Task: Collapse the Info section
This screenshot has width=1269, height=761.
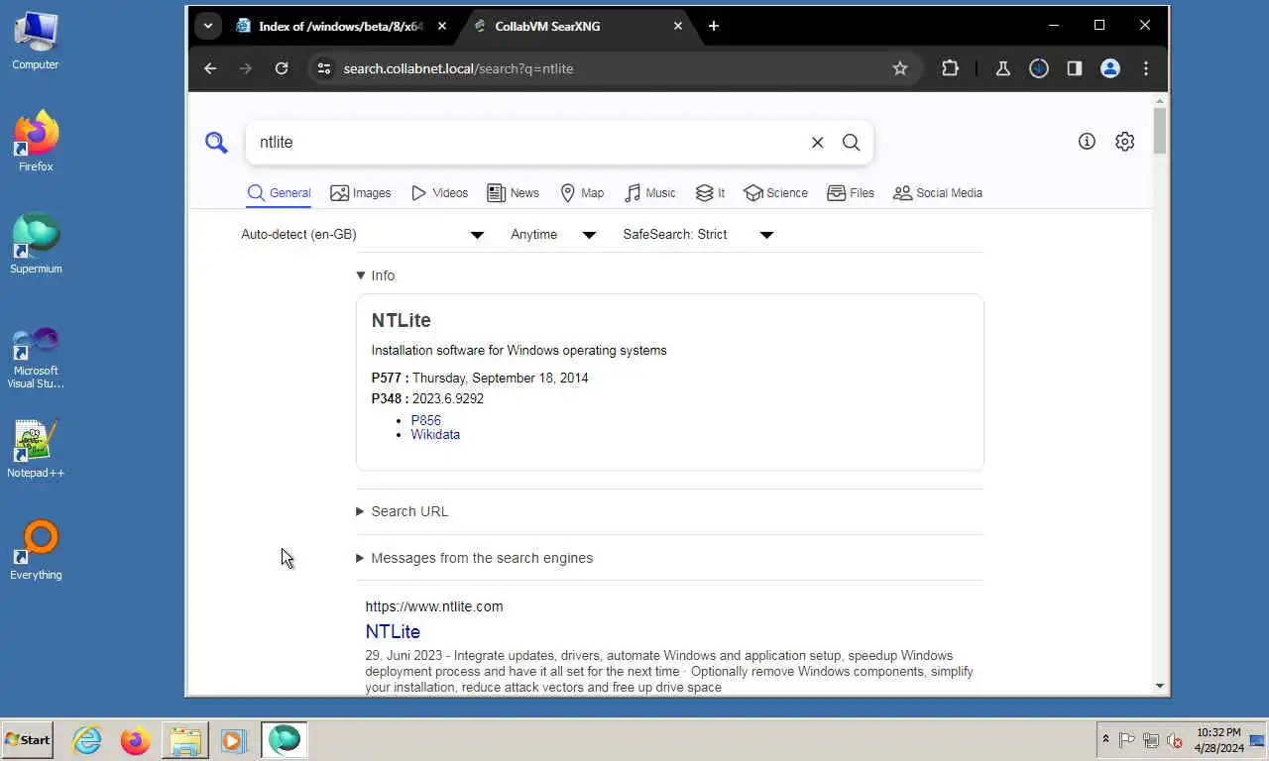Action: [376, 275]
